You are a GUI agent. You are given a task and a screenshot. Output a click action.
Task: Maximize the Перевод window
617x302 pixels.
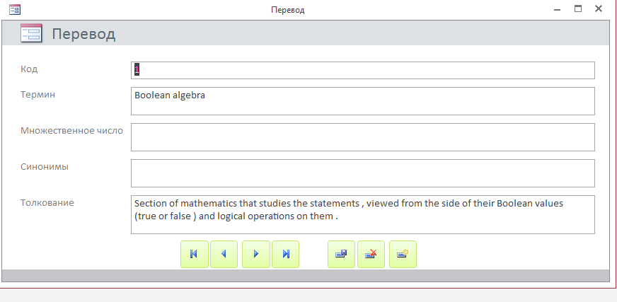coord(578,8)
